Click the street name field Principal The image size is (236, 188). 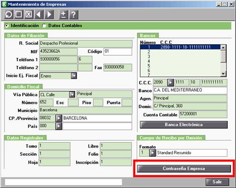click(105, 94)
